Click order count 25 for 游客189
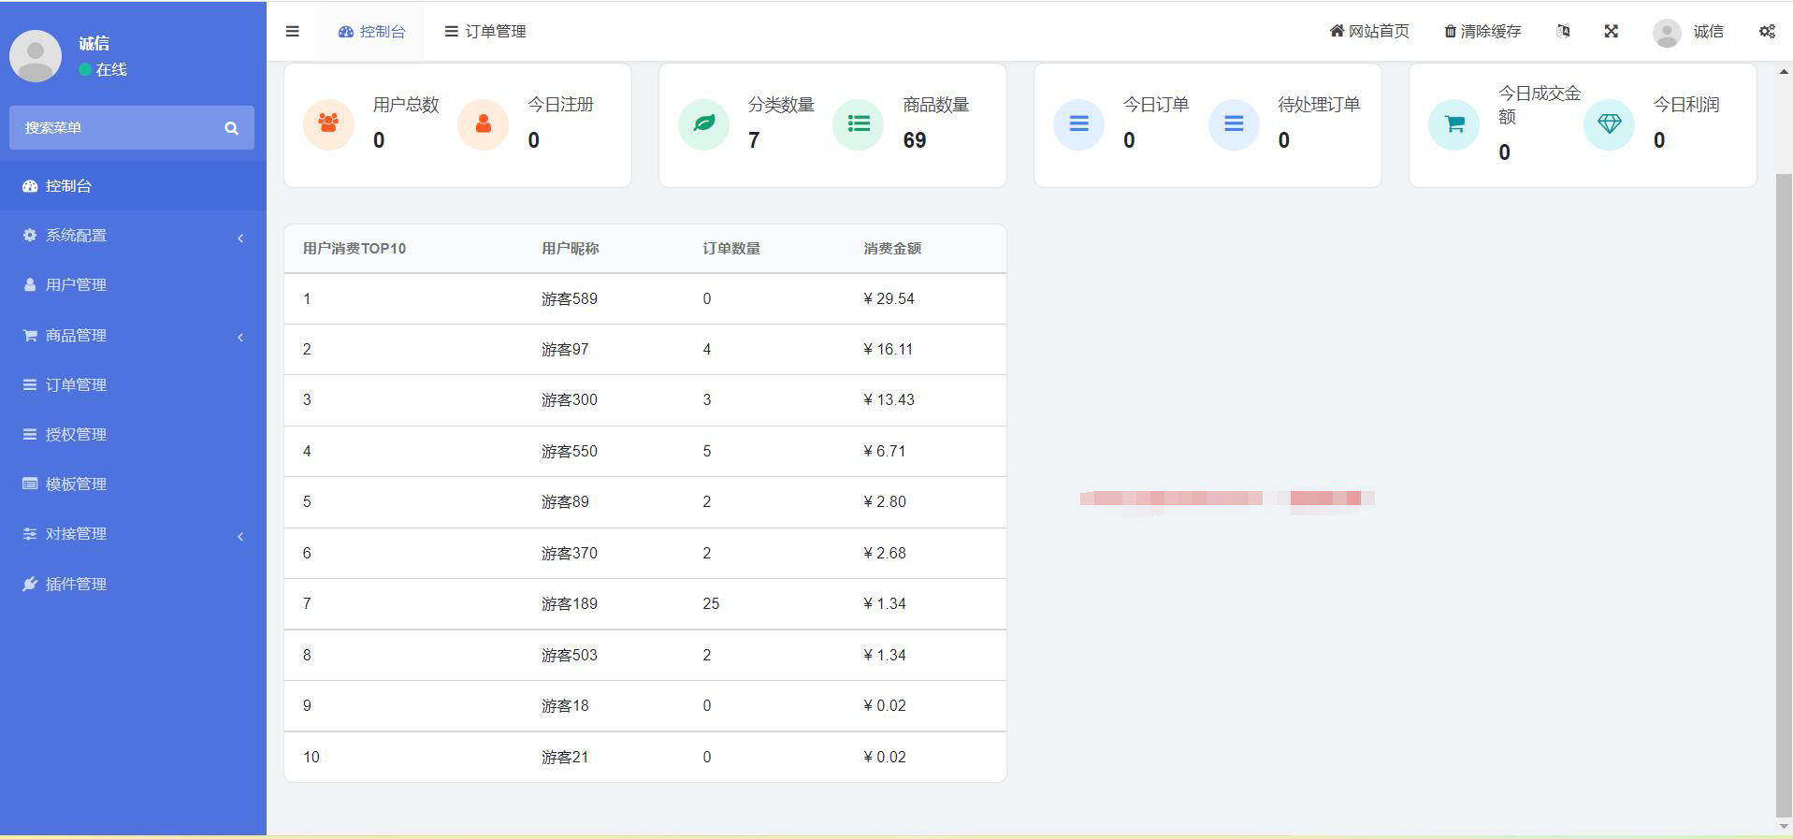This screenshot has height=839, width=1793. click(711, 604)
